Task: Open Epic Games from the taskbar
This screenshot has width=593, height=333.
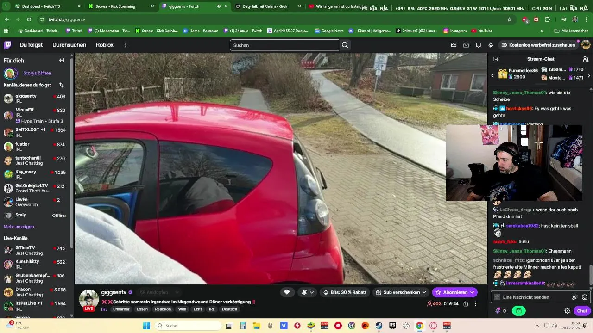Action: (392, 326)
